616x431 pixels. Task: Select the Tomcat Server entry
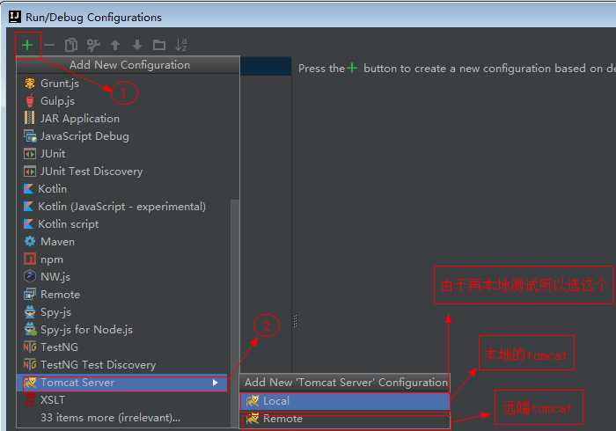[123, 383]
